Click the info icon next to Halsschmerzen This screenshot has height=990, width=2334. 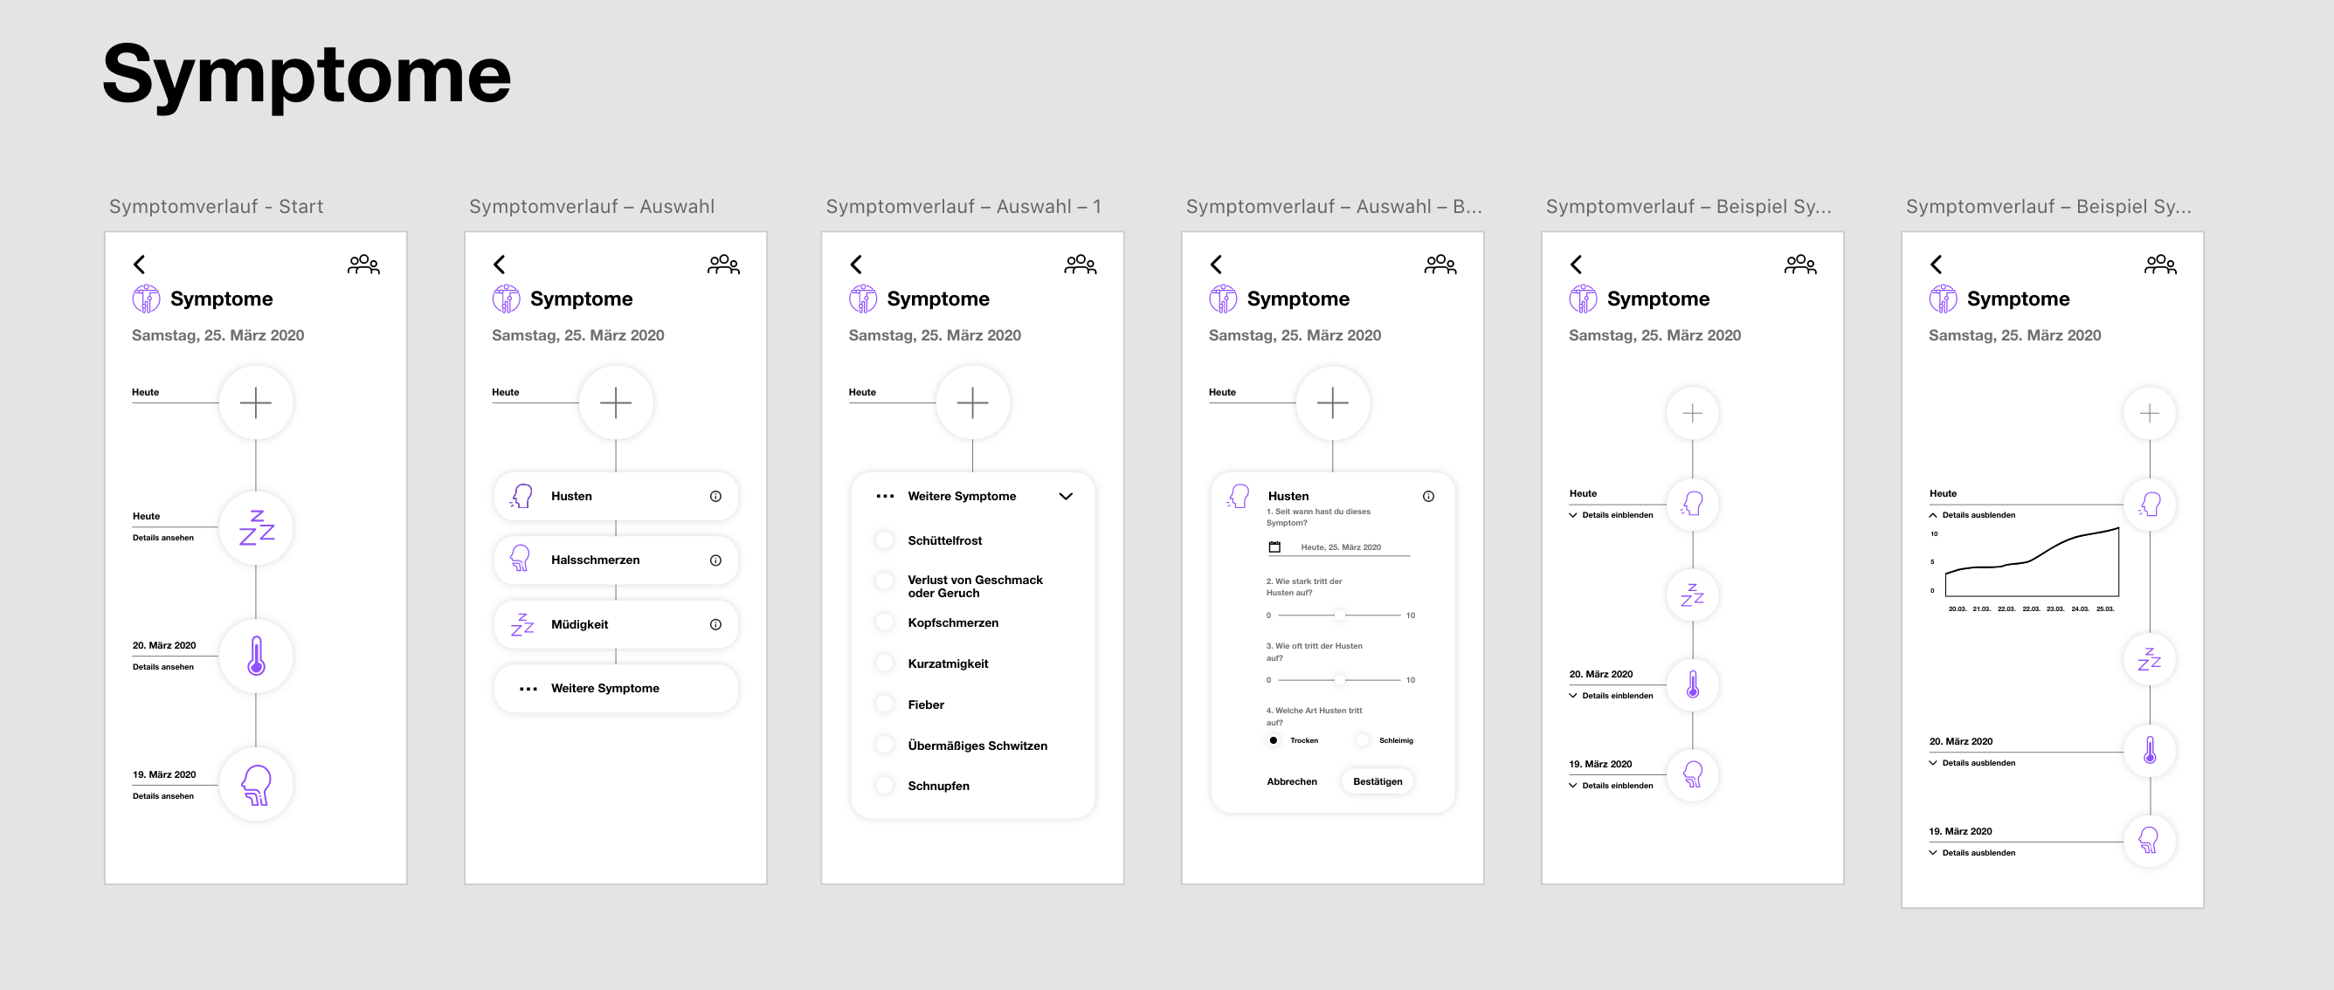click(x=715, y=560)
